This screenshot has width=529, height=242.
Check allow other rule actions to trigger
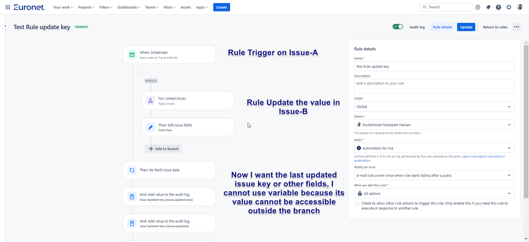357,203
